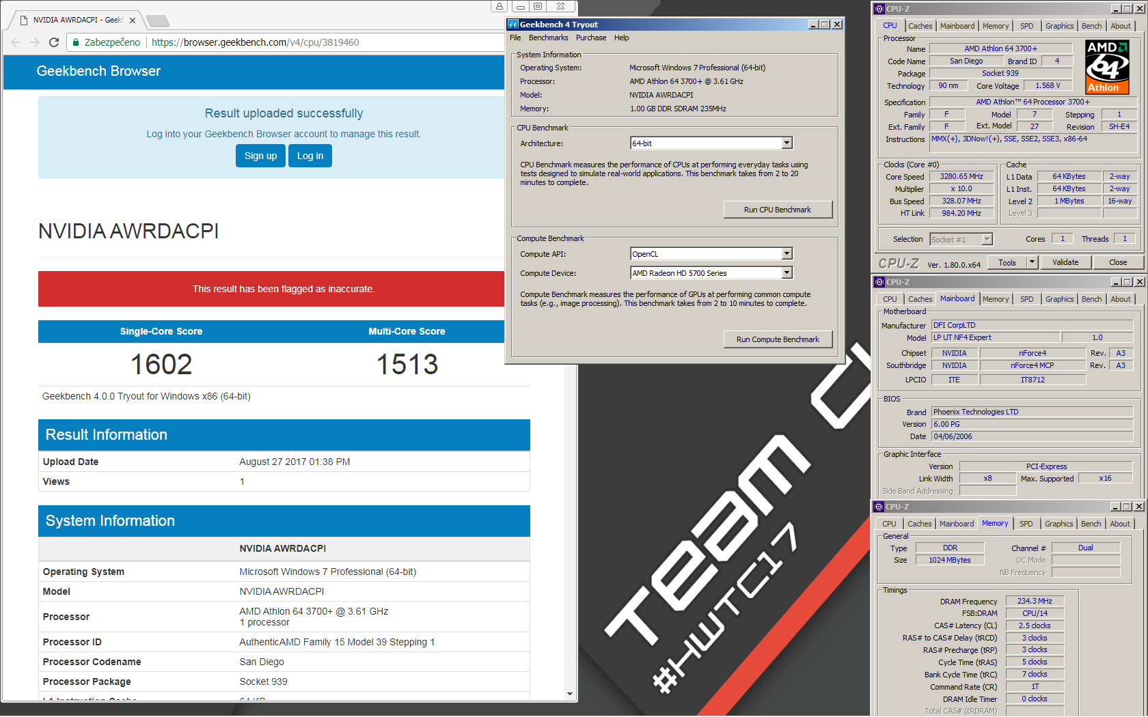Image resolution: width=1148 pixels, height=717 pixels.
Task: Click Upload Date August 27 2017 value
Action: 295,462
